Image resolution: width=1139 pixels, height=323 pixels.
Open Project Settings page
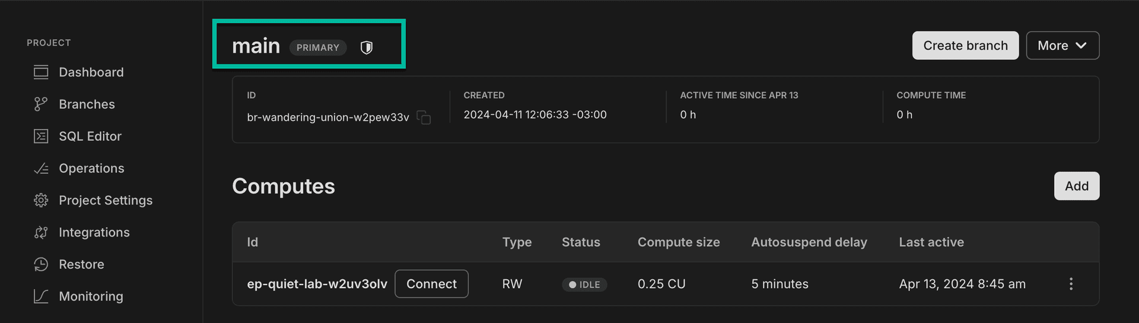(x=106, y=201)
